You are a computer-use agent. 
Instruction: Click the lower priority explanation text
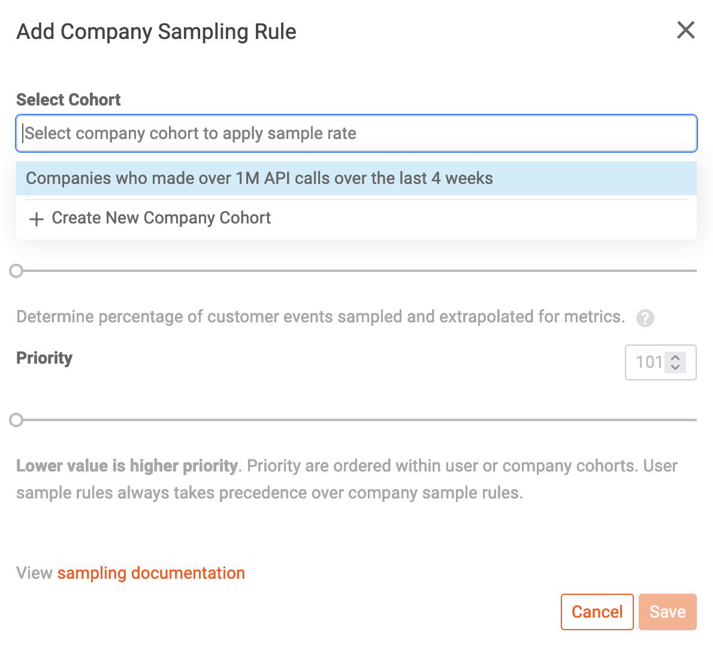347,479
